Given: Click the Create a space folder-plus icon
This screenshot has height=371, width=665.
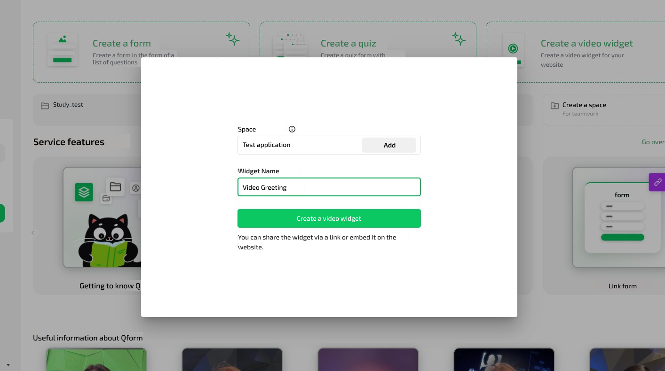Looking at the screenshot, I should (x=554, y=106).
